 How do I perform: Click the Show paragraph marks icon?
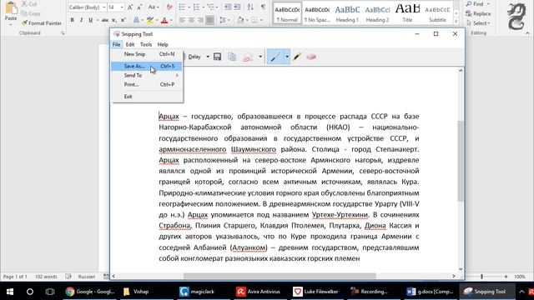pos(263,7)
